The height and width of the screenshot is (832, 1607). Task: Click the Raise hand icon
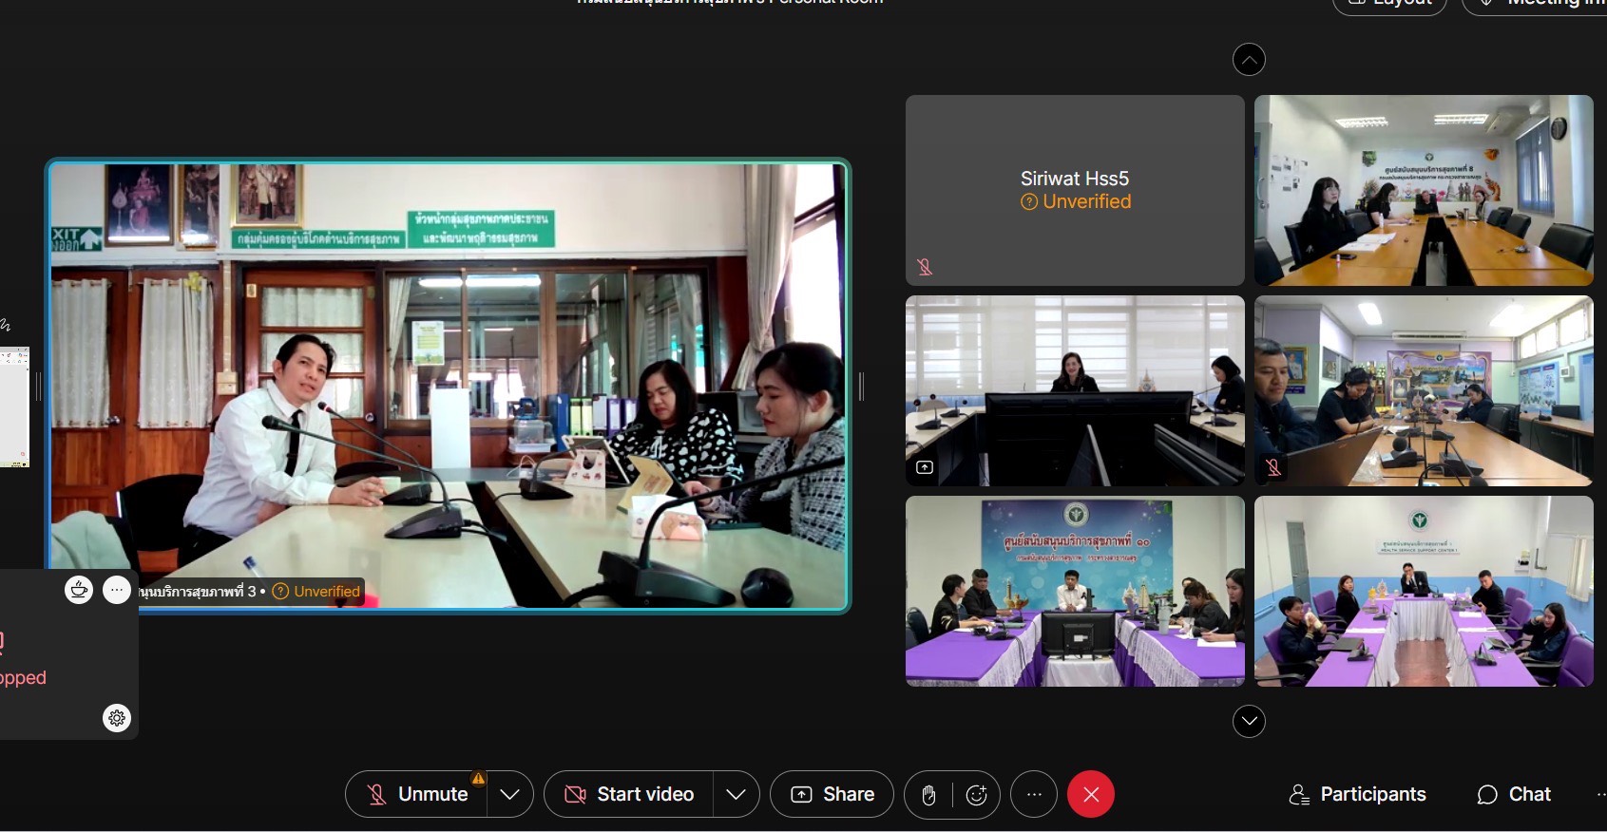pyautogui.click(x=928, y=795)
